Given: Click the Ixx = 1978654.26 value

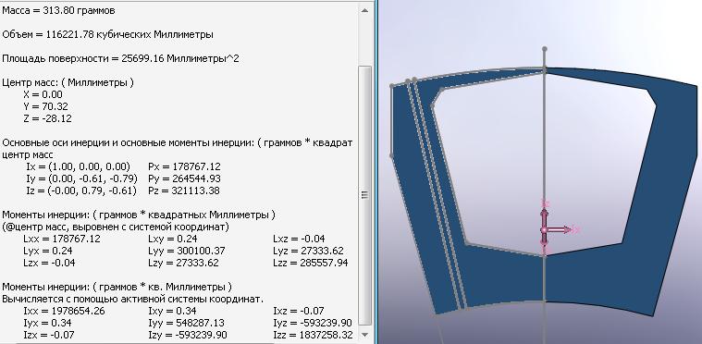Looking at the screenshot, I should click(x=64, y=311).
